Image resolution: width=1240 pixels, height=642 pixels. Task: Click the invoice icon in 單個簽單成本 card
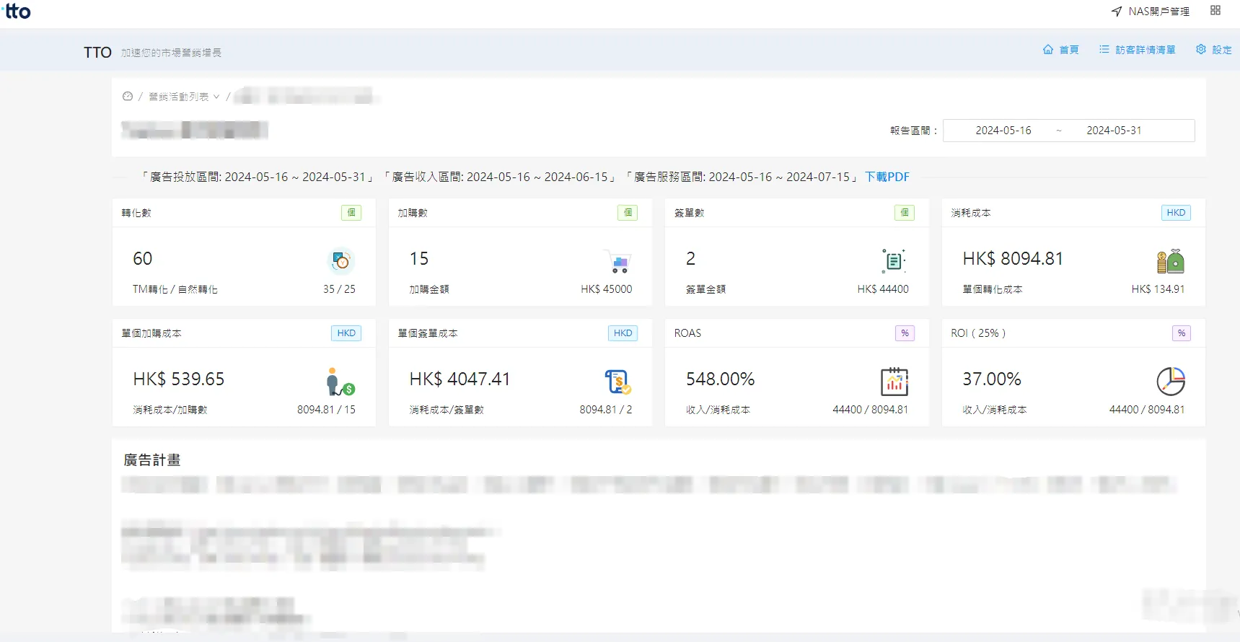[x=617, y=382]
